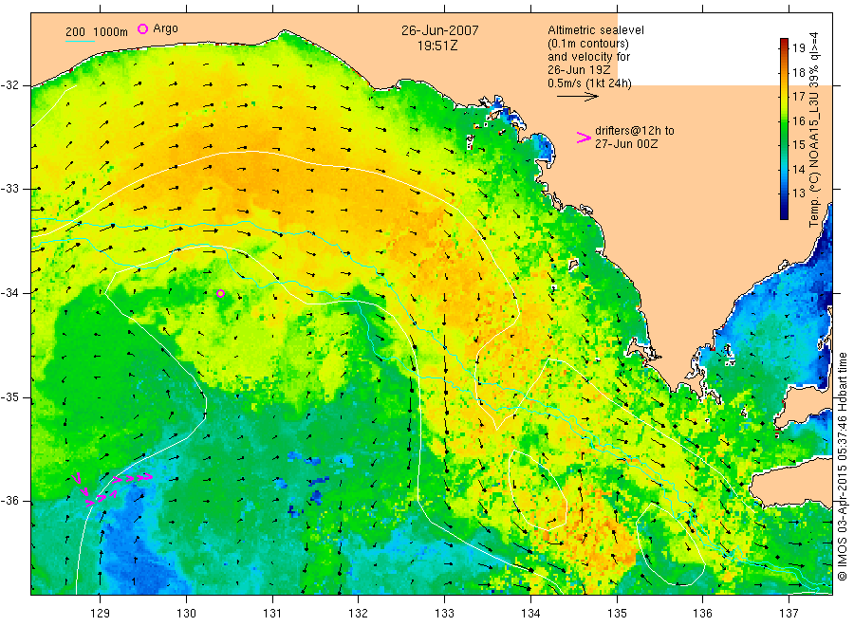The height and width of the screenshot is (626, 854).
Task: Click the longitude label 131
Action: click(x=272, y=613)
